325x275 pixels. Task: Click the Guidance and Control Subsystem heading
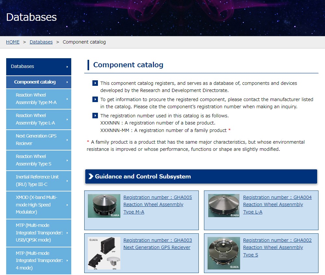[x=201, y=177]
